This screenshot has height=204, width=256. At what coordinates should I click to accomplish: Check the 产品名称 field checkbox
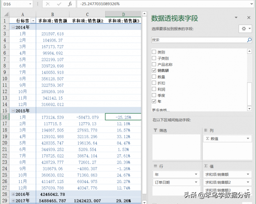click(x=154, y=64)
